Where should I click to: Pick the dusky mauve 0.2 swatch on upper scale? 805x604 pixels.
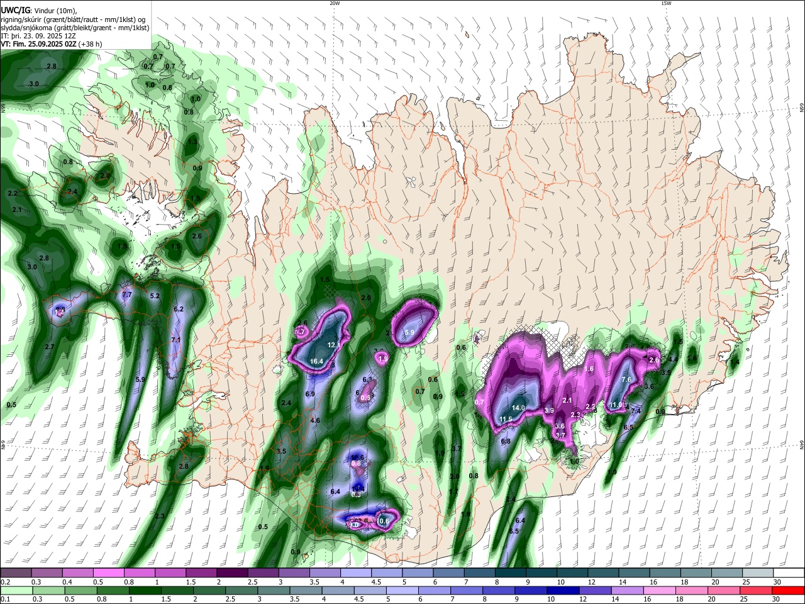(16, 573)
